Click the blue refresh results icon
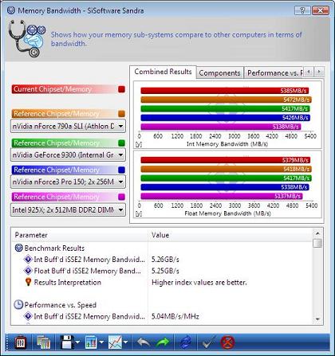Screen dimensions: 335x356 tap(186, 342)
